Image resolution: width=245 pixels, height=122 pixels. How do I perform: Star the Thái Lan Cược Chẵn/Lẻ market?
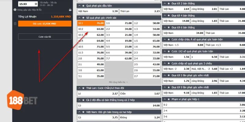point(83,88)
